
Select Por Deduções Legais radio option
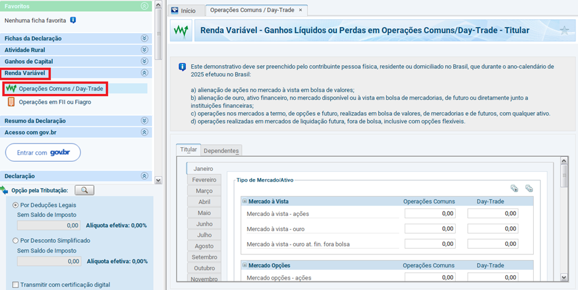(x=15, y=205)
